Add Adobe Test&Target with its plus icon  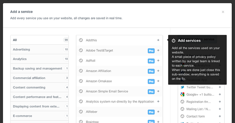pyautogui.click(x=158, y=50)
